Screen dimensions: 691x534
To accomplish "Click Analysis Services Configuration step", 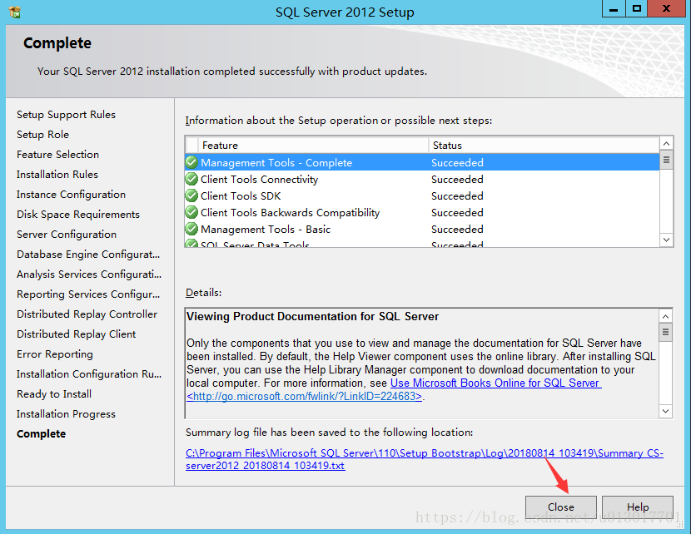I will click(89, 274).
